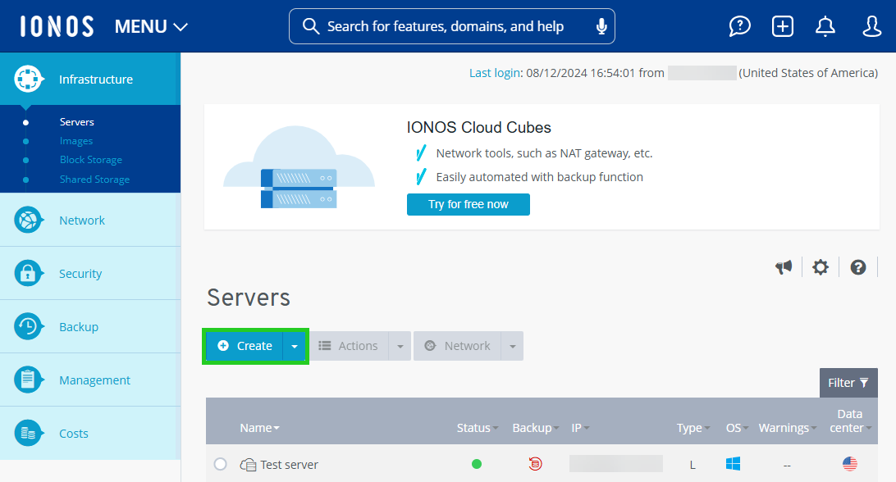This screenshot has height=482, width=896.
Task: Click Servers in the Infrastructure sidebar
Action: click(x=76, y=120)
